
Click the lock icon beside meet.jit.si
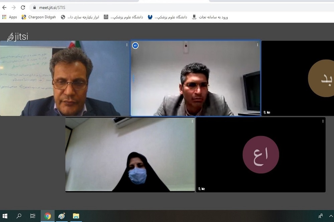coord(34,7)
